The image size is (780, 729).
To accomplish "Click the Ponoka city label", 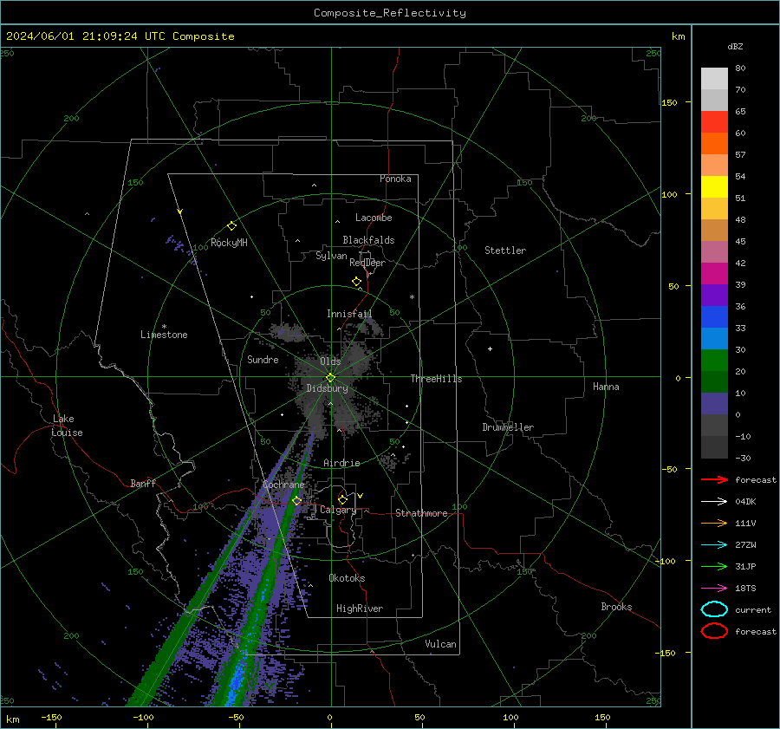I will click(395, 179).
